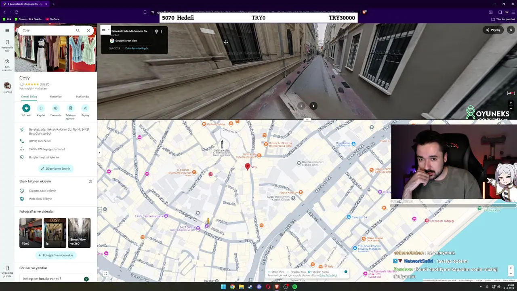The image size is (517, 291).
Task: Clear the Cosy search with X
Action: point(88,30)
